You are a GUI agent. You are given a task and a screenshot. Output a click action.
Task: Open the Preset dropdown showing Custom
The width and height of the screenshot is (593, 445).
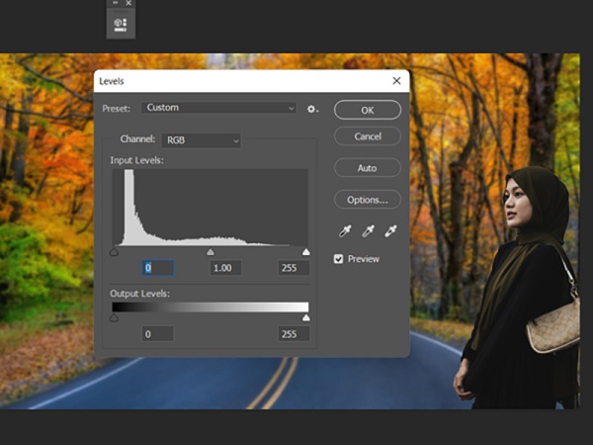[218, 108]
